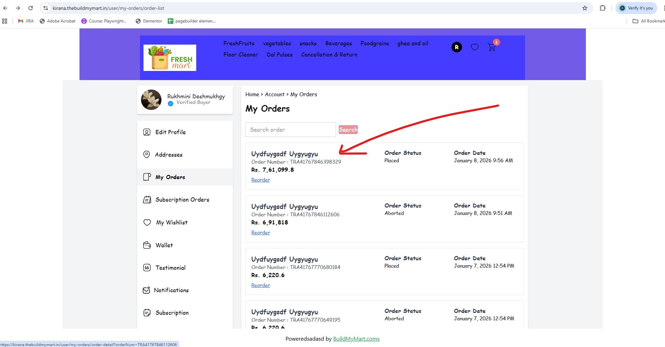Click the site info icon in address bar
This screenshot has height=347, width=665.
tap(46, 8)
